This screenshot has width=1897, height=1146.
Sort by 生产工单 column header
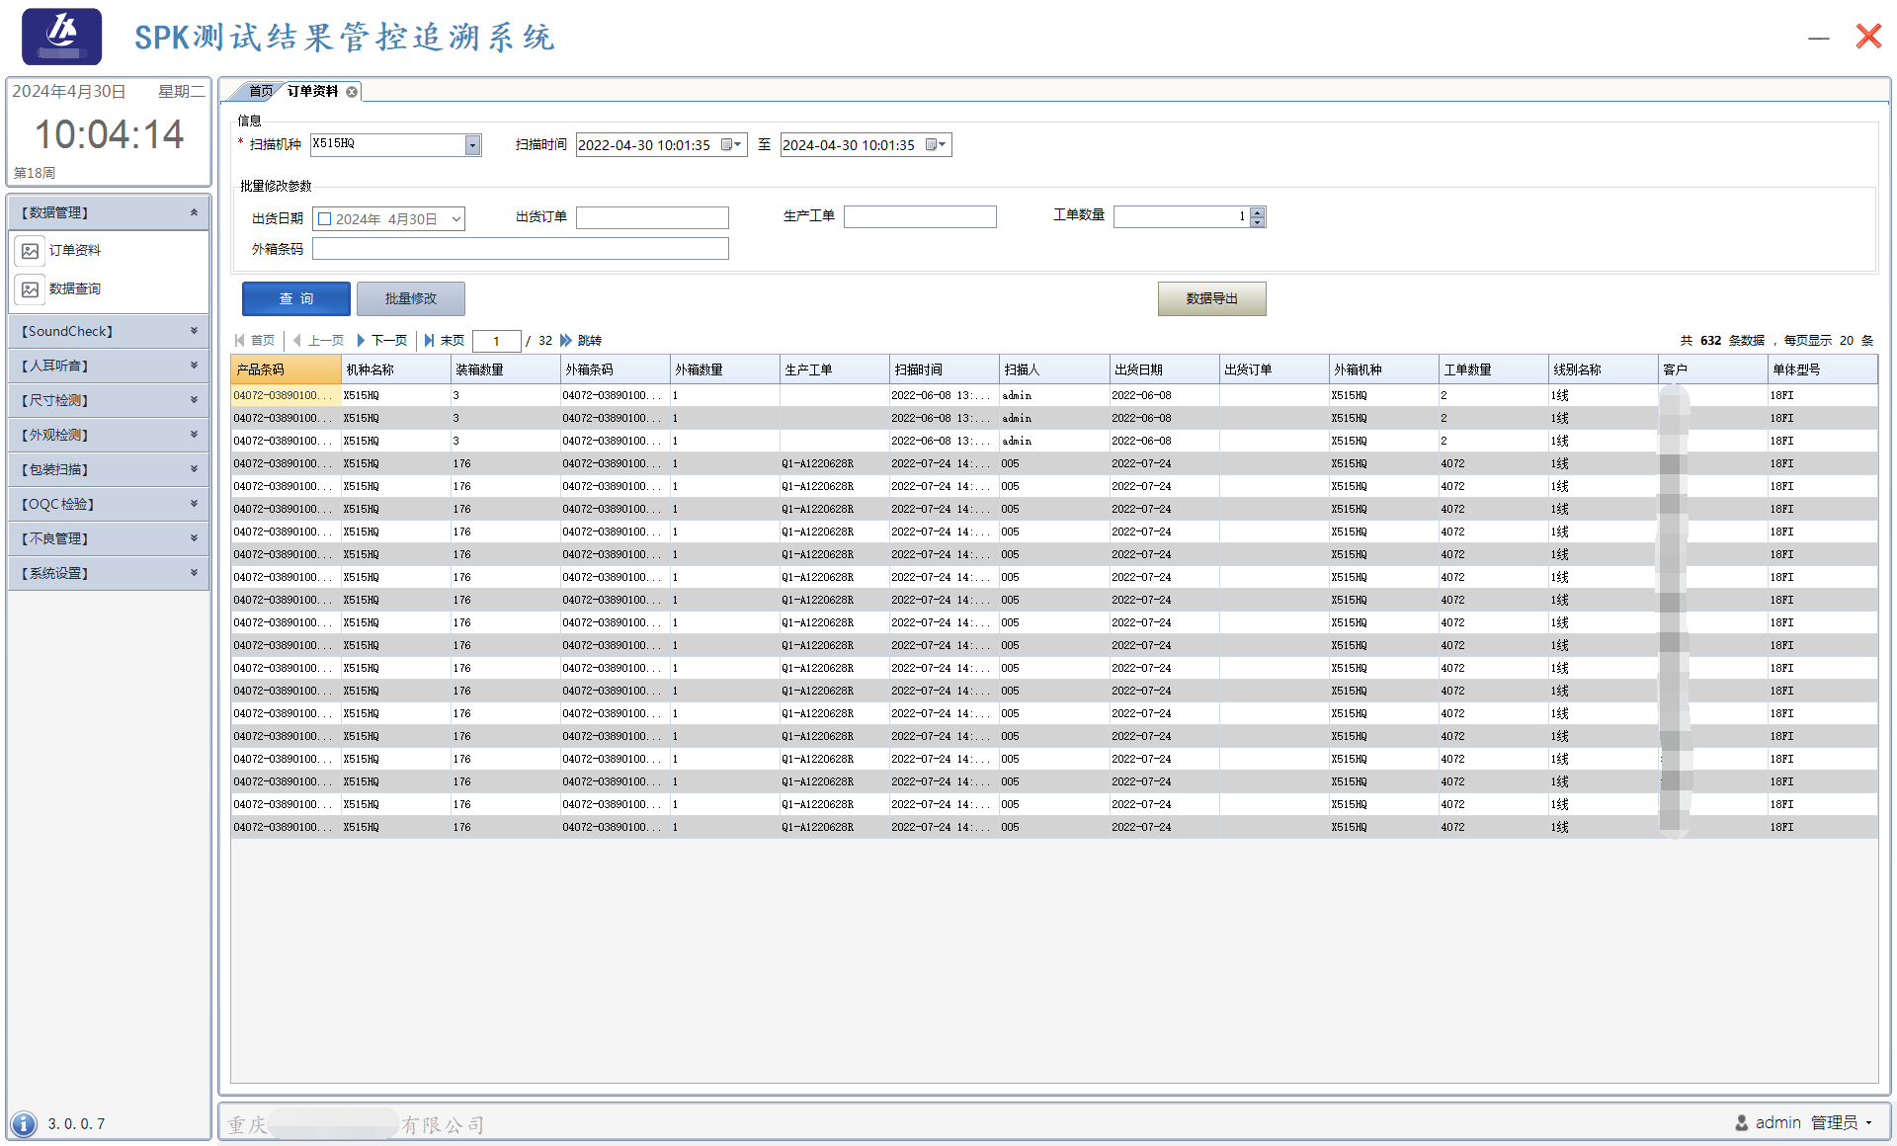835,369
